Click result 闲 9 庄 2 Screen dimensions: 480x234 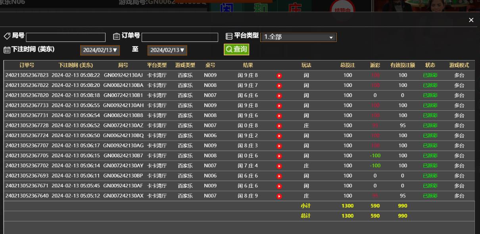(x=248, y=136)
